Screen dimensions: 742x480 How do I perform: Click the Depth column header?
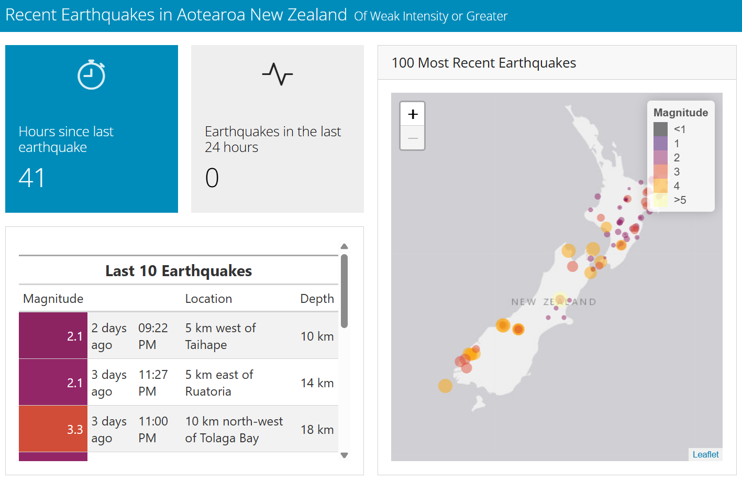coord(317,299)
